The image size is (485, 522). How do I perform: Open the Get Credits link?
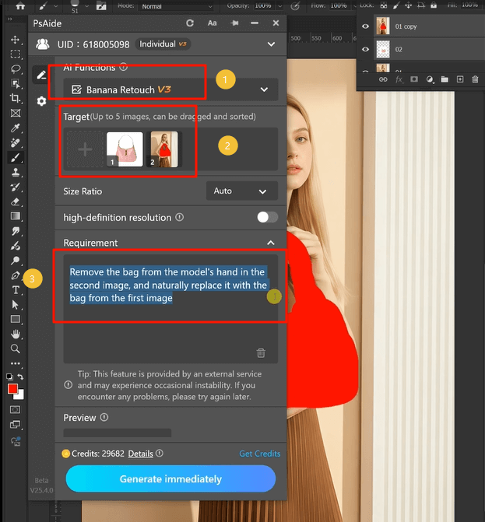tap(260, 454)
